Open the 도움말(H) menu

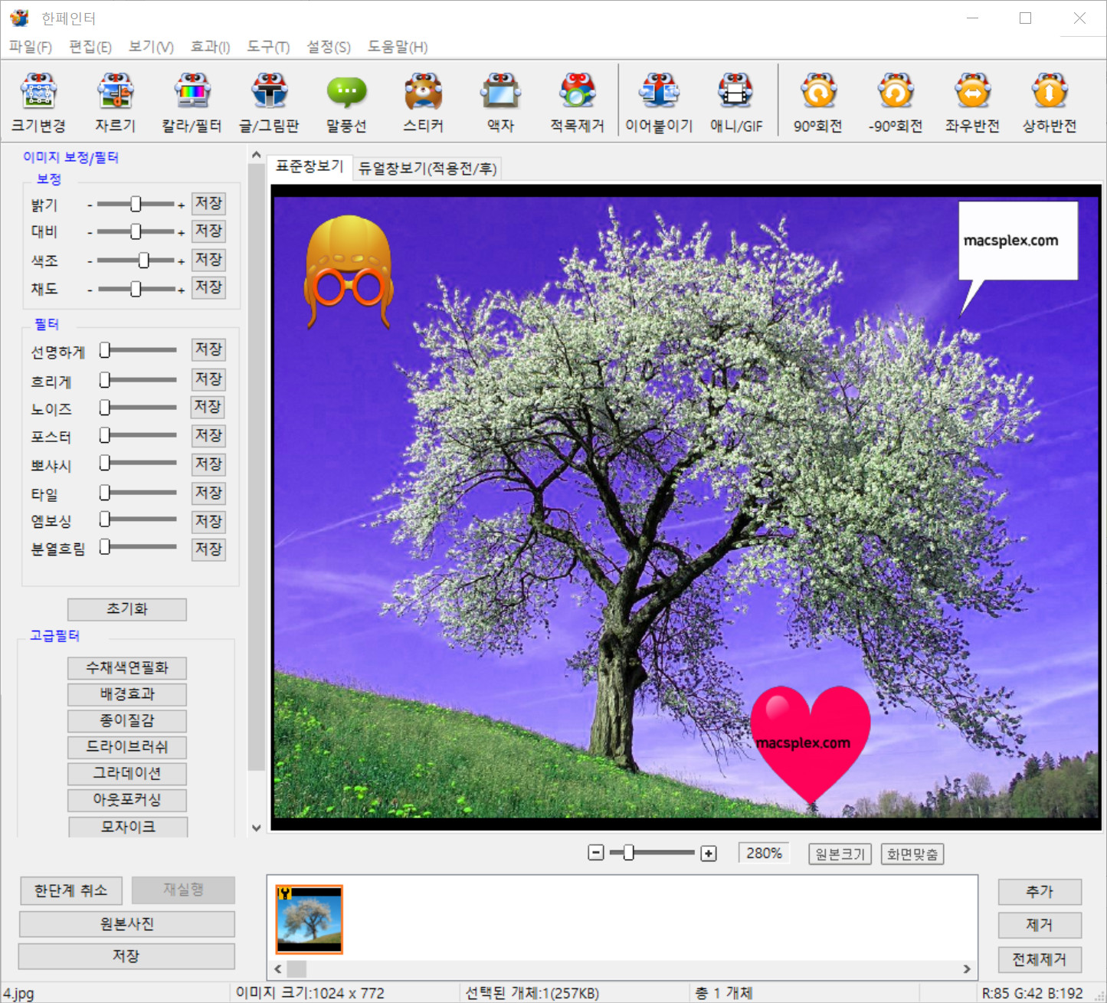pos(398,47)
